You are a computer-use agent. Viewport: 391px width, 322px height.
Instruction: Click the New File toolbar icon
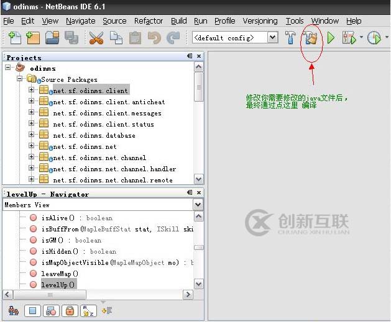[15, 38]
